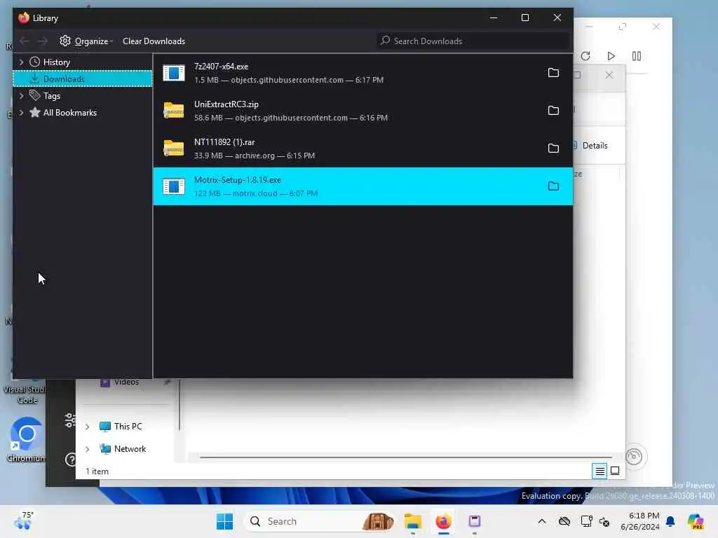
Task: Click the Motrix-Setup-1.8.19.exe file icon
Action: click(x=174, y=186)
